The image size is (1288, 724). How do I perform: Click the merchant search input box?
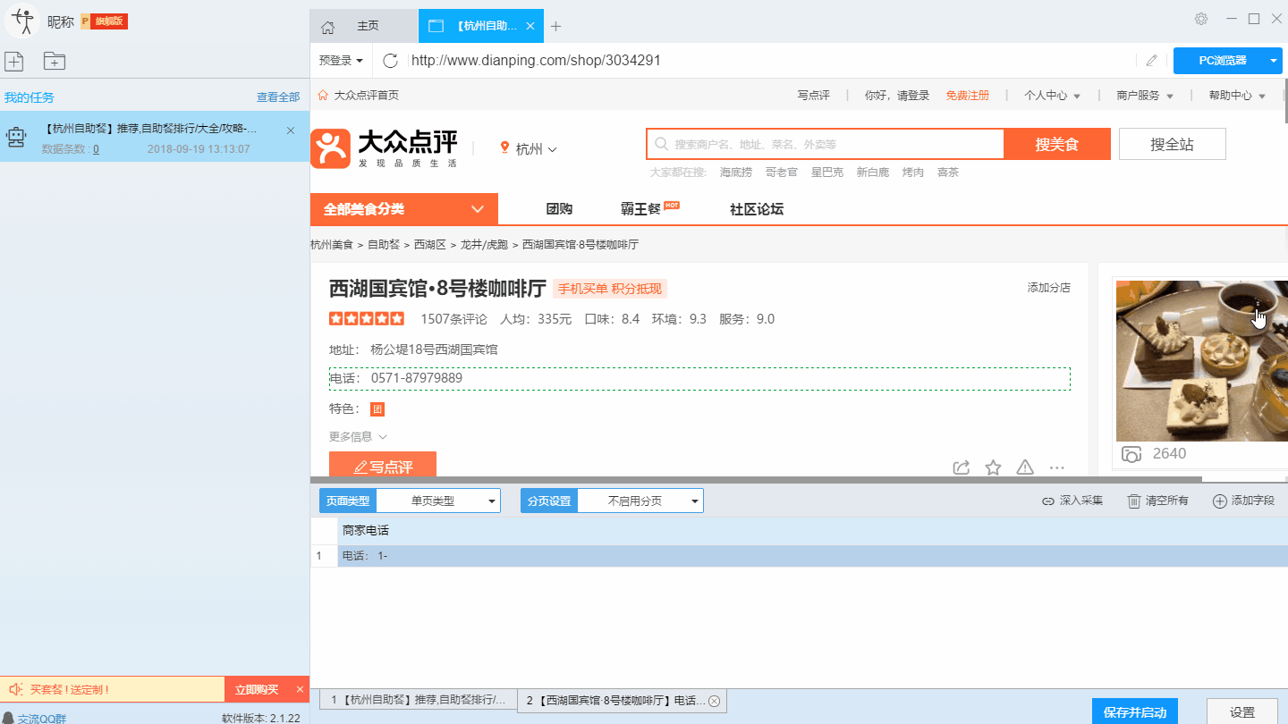(825, 144)
